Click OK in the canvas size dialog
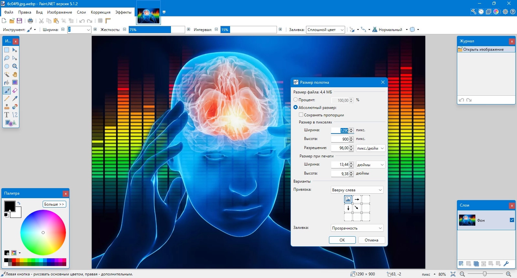The height and width of the screenshot is (278, 517). (342, 240)
